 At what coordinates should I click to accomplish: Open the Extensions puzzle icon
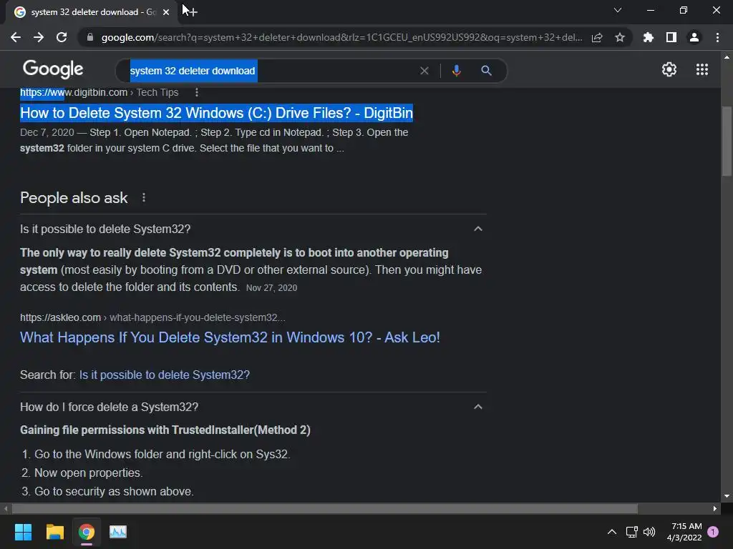(x=649, y=37)
